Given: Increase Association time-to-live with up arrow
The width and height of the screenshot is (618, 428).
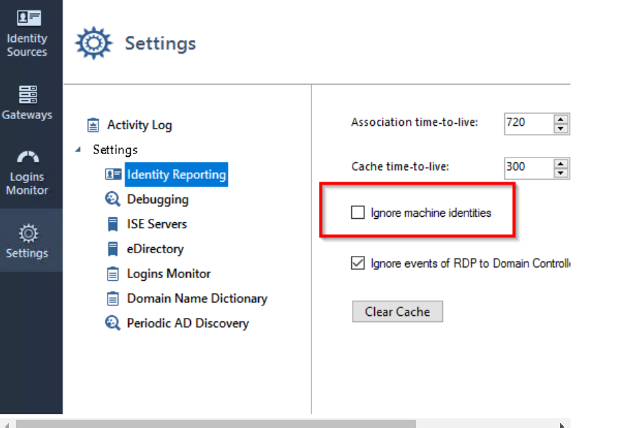Looking at the screenshot, I should coord(562,119).
